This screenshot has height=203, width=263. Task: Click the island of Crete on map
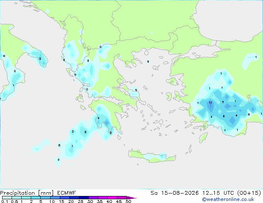point(152,156)
